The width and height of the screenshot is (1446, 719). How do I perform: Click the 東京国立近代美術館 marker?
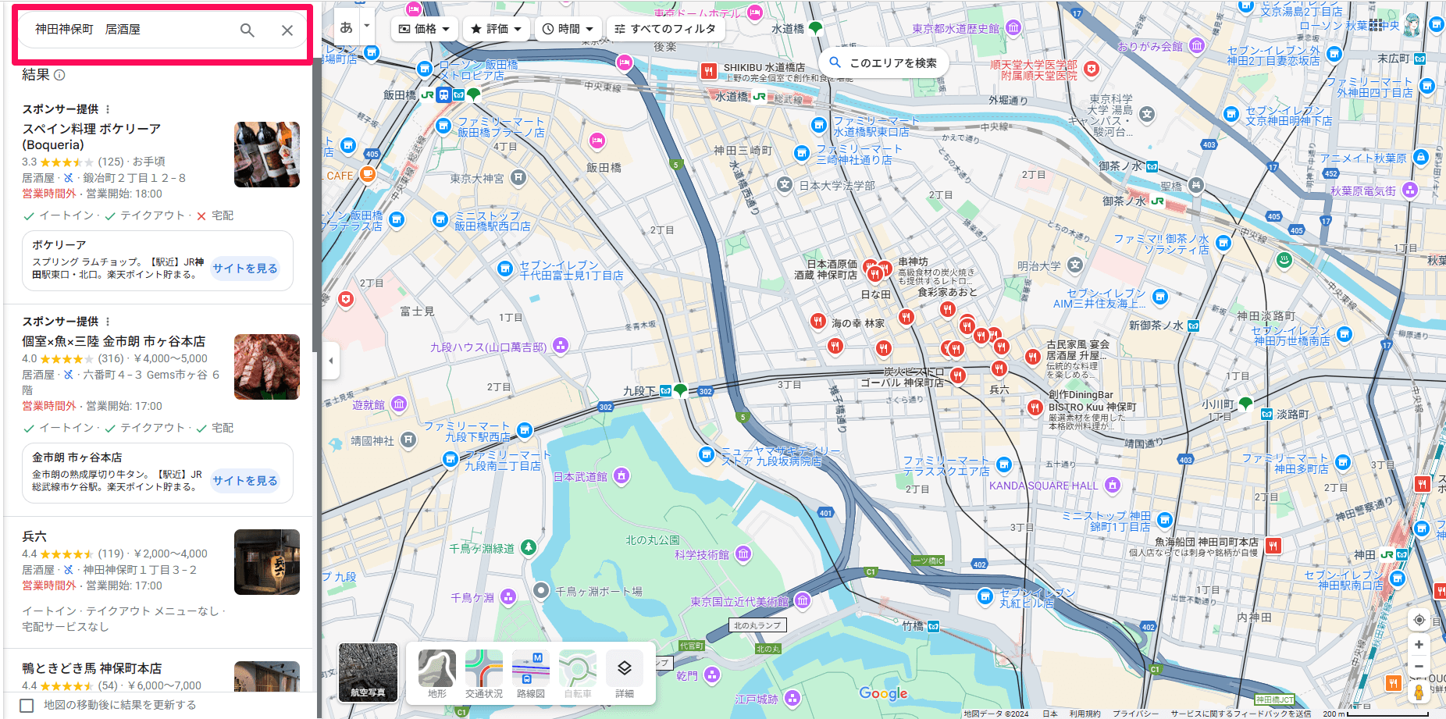(802, 600)
